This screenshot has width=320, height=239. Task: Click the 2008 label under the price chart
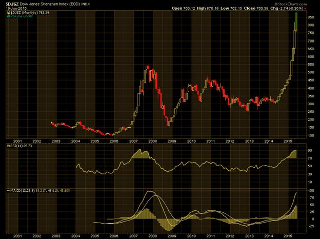point(153,141)
